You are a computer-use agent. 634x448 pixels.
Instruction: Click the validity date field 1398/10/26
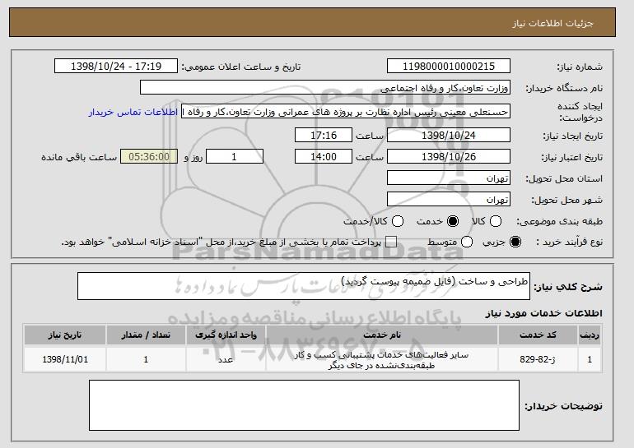point(449,157)
